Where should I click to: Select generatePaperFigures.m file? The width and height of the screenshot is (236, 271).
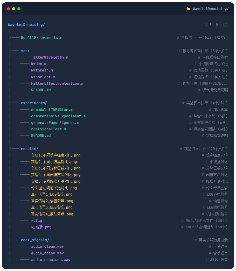(55, 123)
